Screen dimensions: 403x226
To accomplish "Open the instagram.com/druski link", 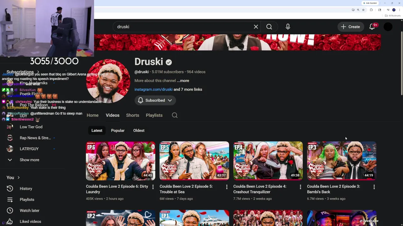I will pos(153,89).
